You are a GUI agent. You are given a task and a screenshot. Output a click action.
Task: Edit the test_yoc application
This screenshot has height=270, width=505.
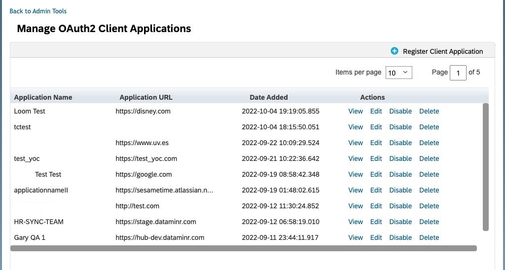376,158
